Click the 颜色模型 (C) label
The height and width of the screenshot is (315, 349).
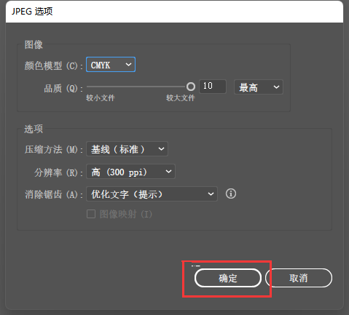tap(53, 65)
